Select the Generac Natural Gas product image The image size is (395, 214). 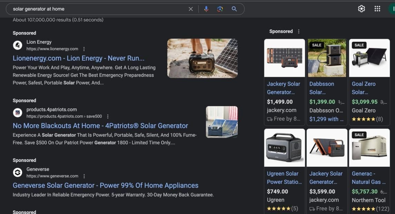369,148
